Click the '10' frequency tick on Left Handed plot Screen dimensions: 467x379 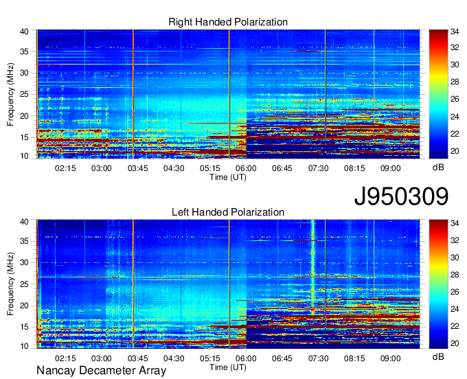(24, 346)
